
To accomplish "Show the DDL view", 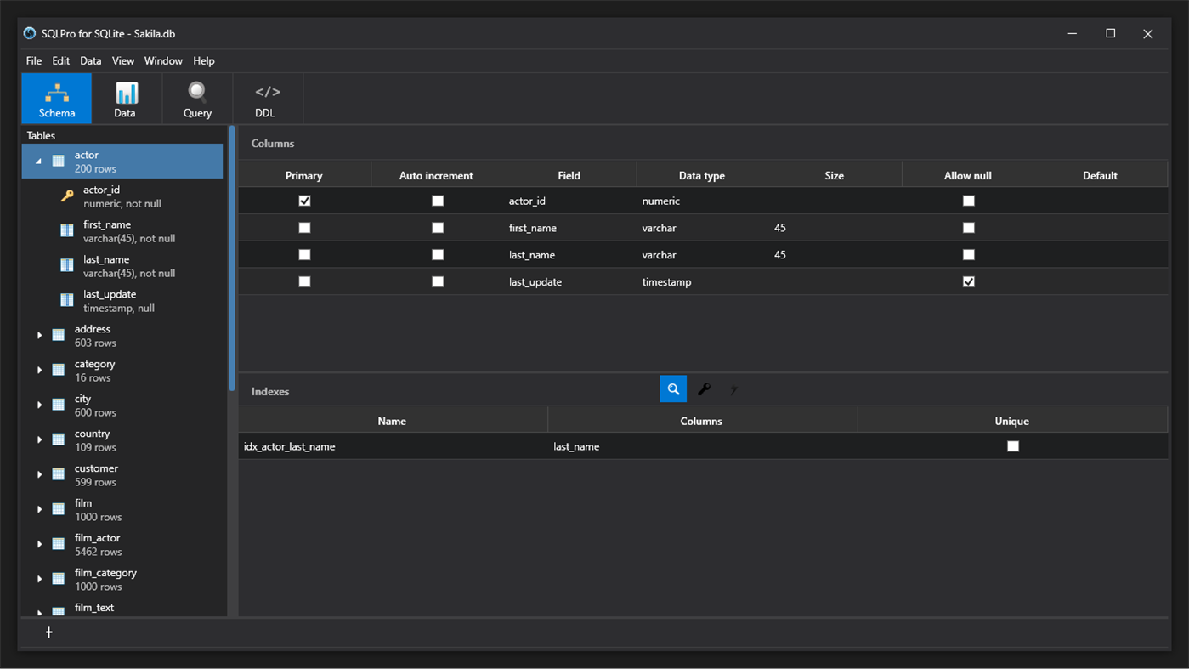I will coord(267,99).
